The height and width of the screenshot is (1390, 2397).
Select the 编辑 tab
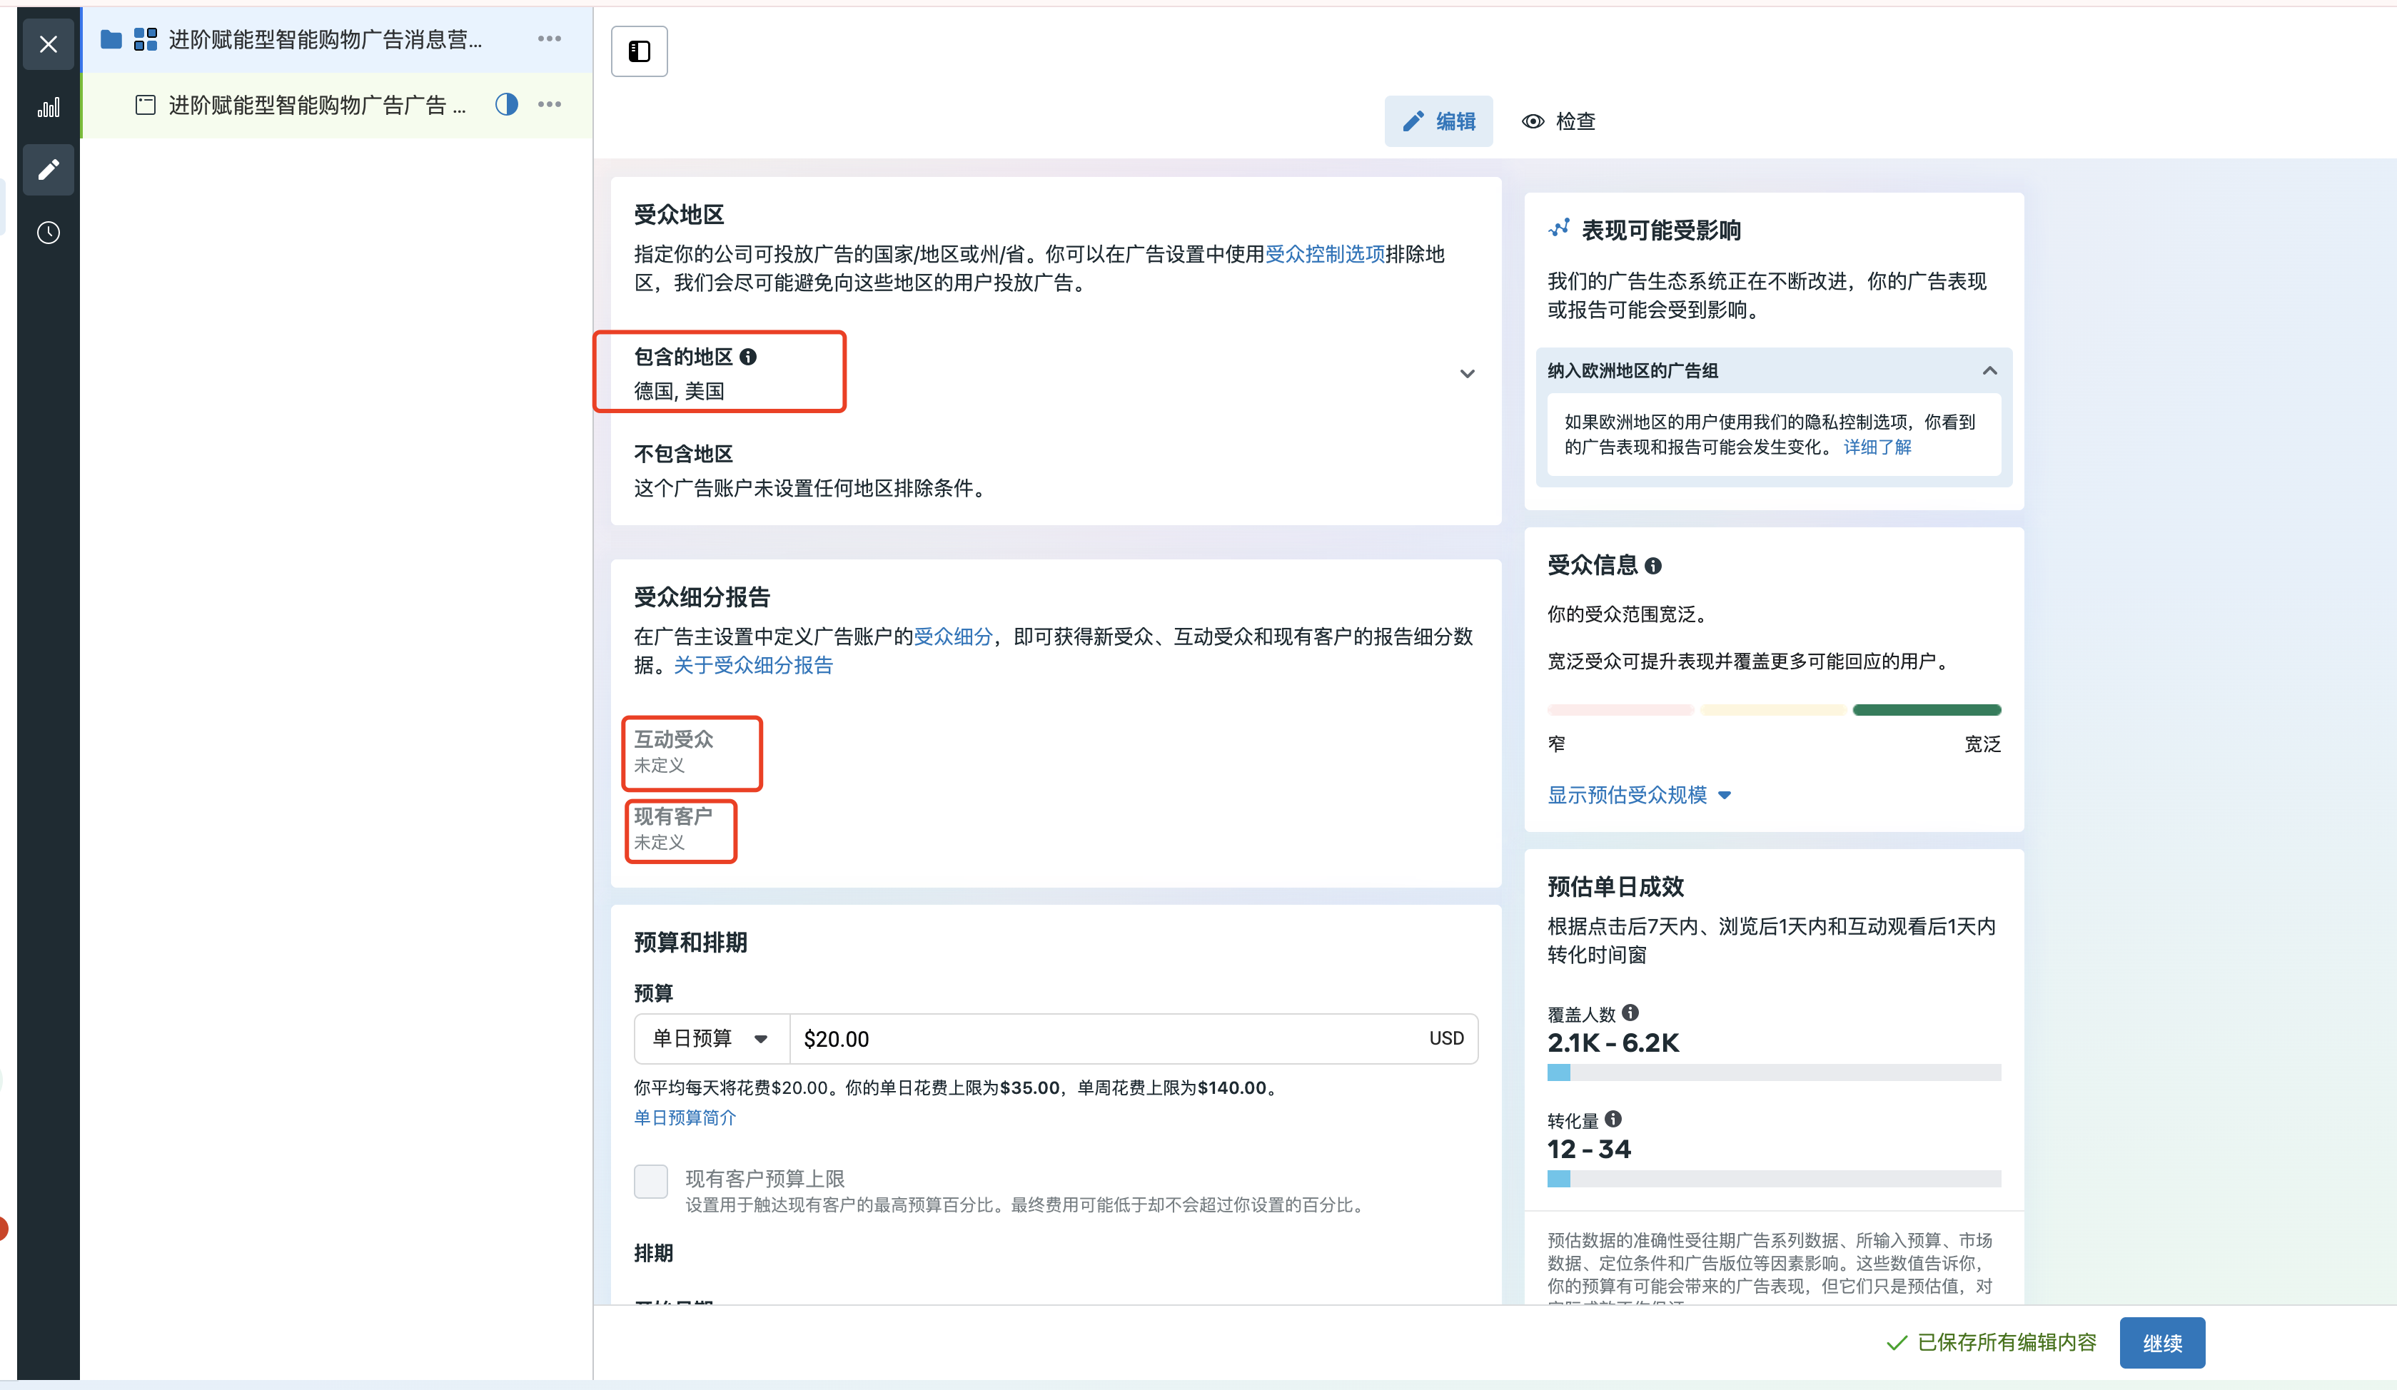tap(1438, 121)
